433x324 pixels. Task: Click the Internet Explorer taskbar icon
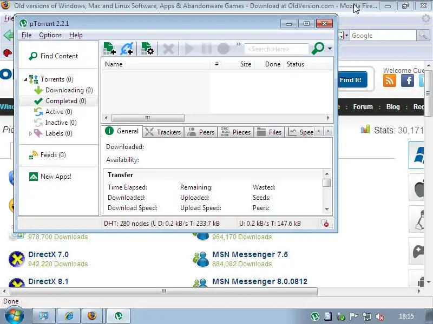coord(69,316)
